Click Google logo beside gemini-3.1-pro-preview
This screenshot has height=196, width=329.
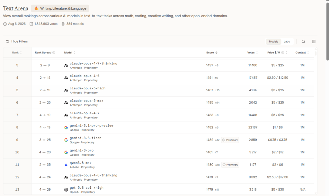click(x=66, y=127)
